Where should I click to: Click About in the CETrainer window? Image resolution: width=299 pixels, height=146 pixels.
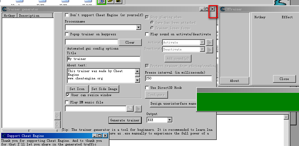coord(235,81)
